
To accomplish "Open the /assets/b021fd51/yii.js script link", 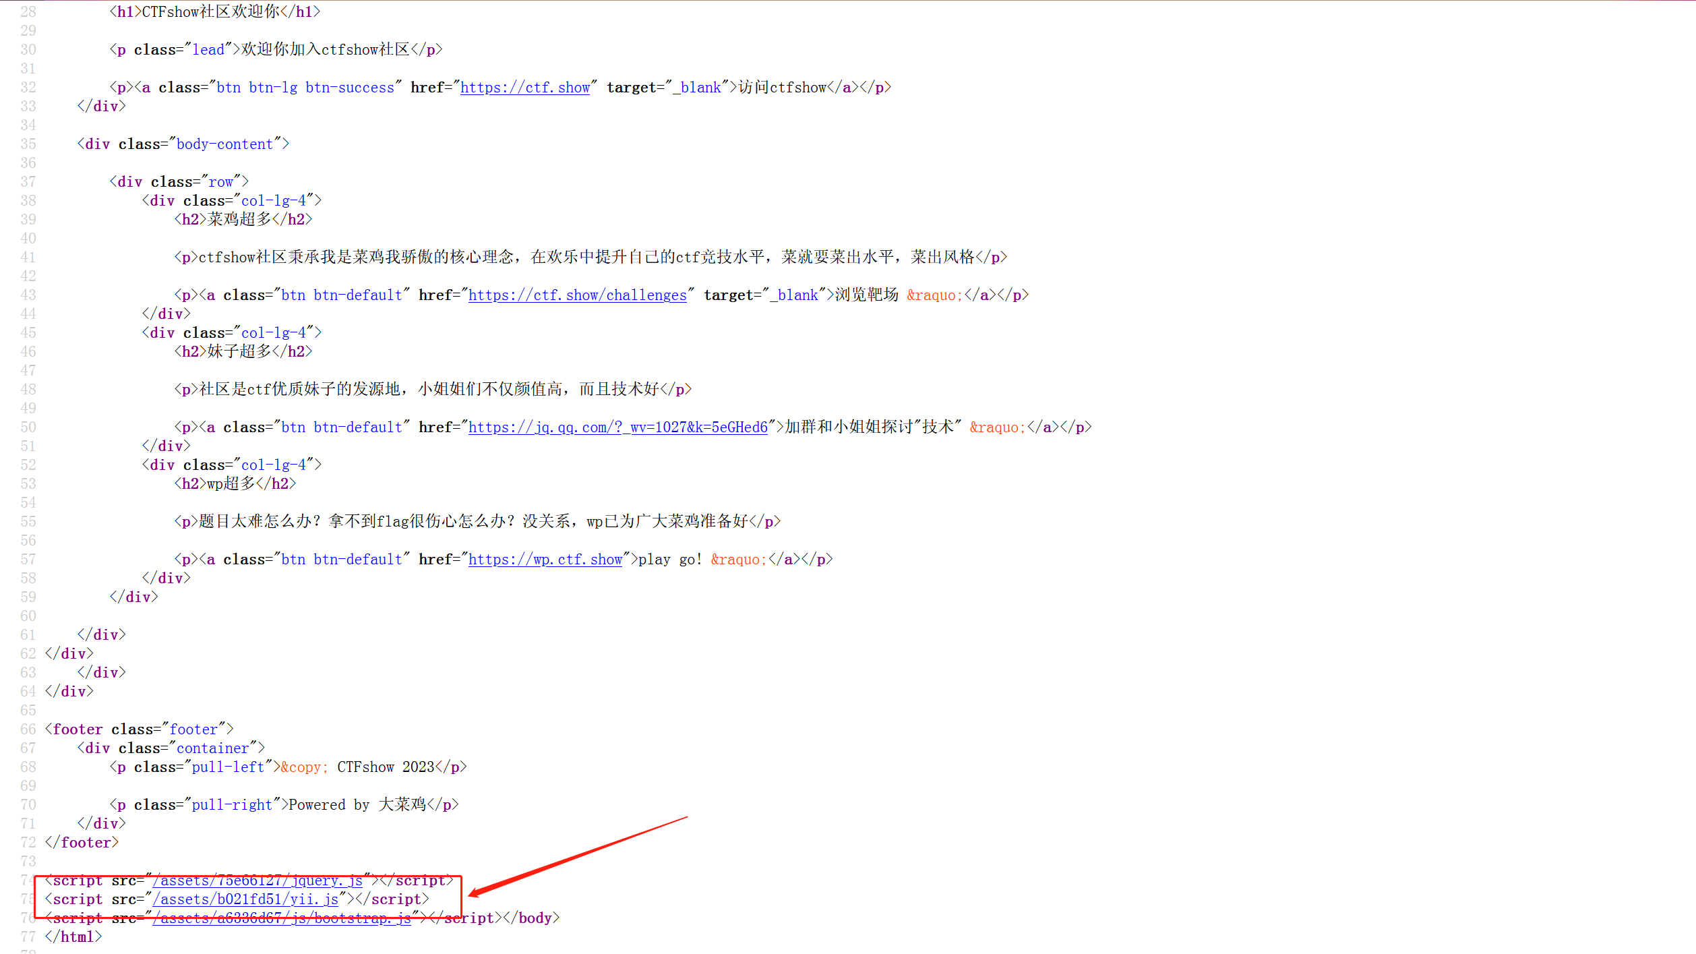I will [245, 899].
